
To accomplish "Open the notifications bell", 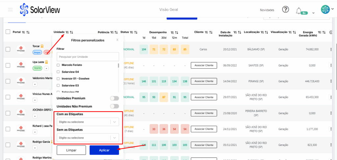I will (299, 10).
